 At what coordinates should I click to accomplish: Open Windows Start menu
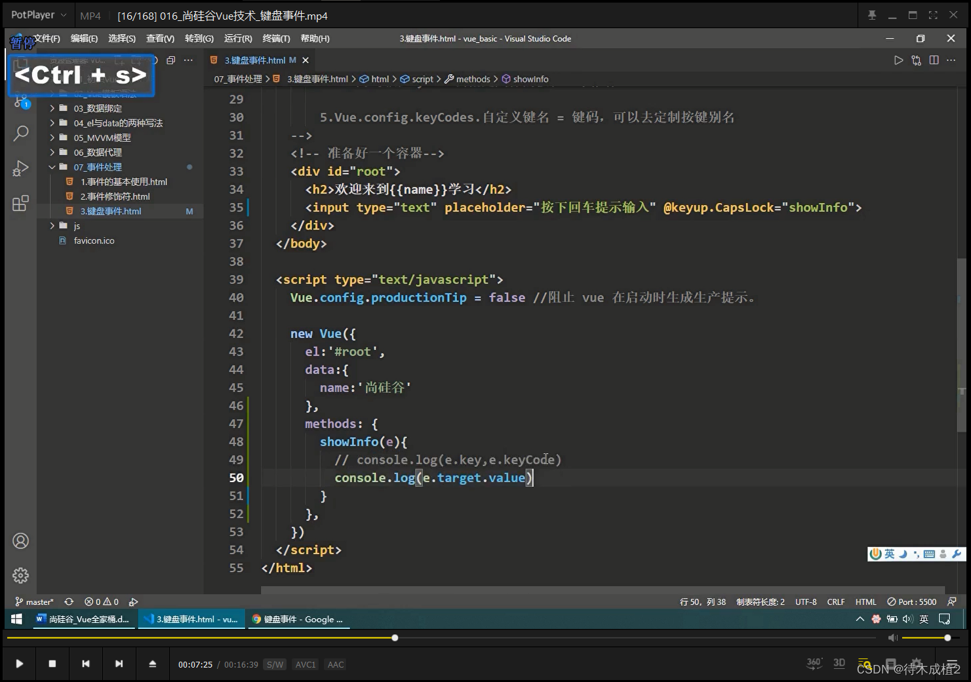point(16,619)
